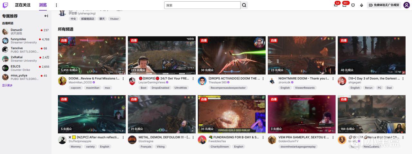The width and height of the screenshot is (412, 154).
Task: Click the capcom tag
Action: pyautogui.click(x=76, y=88)
